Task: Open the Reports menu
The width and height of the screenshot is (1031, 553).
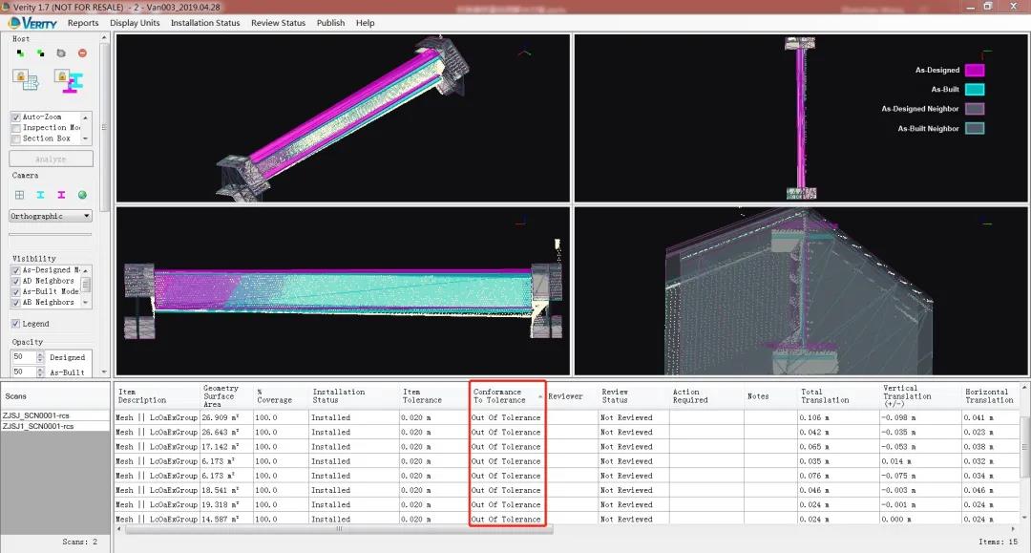Action: (83, 23)
